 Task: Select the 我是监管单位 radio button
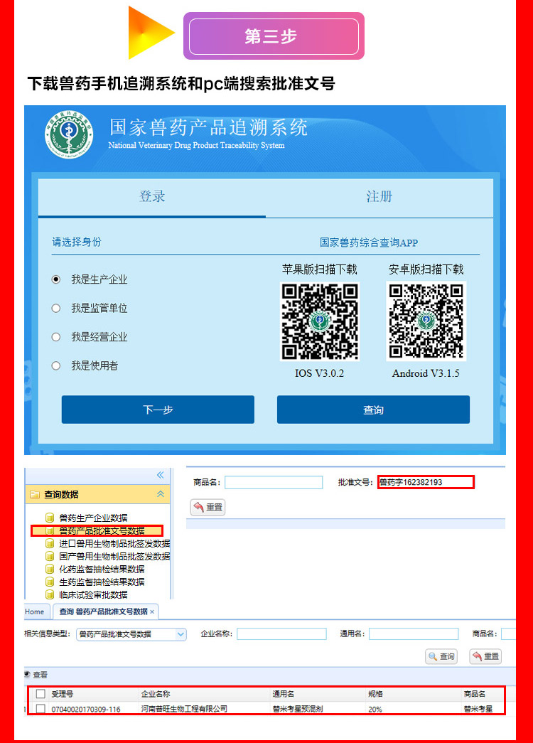(56, 308)
